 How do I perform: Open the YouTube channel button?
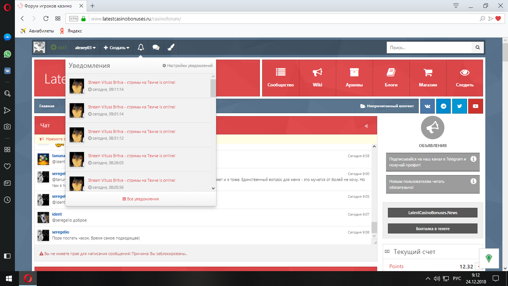click(475, 106)
